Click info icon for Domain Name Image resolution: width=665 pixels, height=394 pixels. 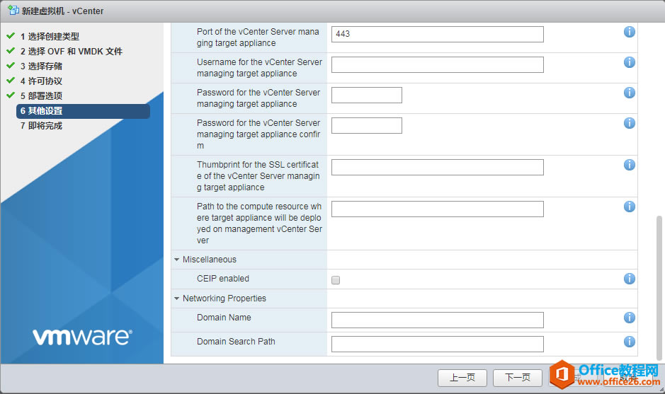[630, 318]
